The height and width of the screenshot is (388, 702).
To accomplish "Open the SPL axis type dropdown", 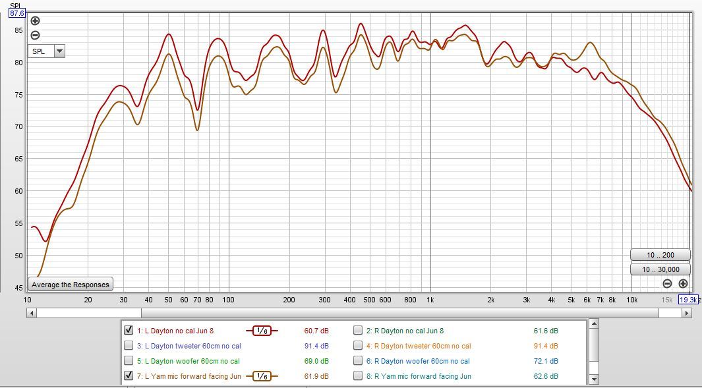I will tap(59, 51).
